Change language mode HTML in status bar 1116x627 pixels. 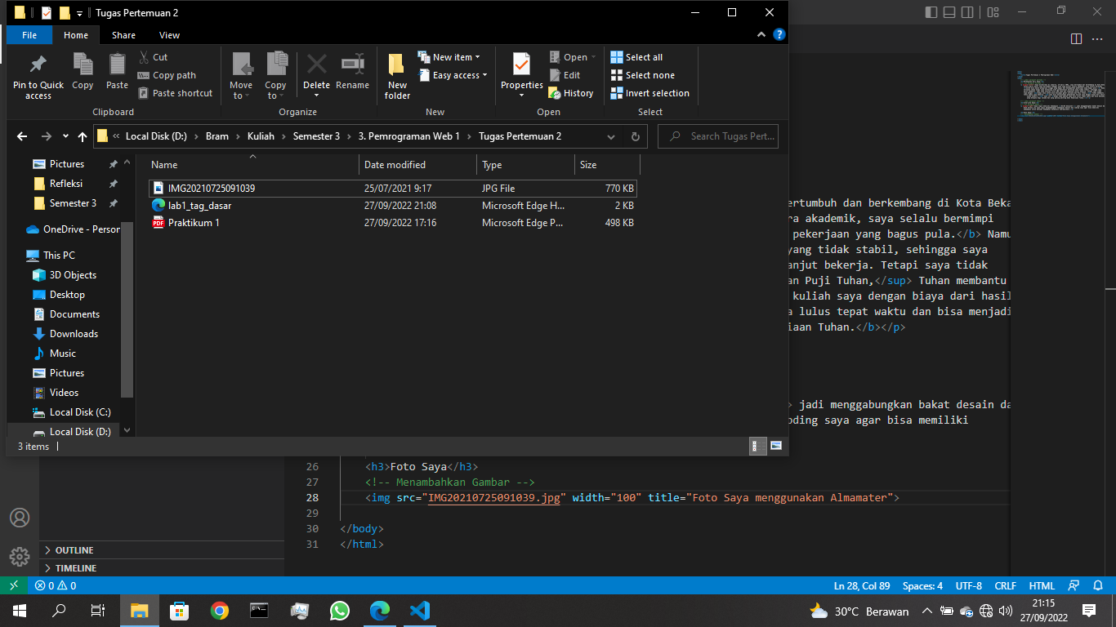tap(1042, 586)
